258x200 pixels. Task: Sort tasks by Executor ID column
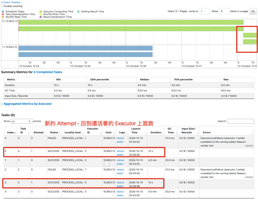pos(92,131)
